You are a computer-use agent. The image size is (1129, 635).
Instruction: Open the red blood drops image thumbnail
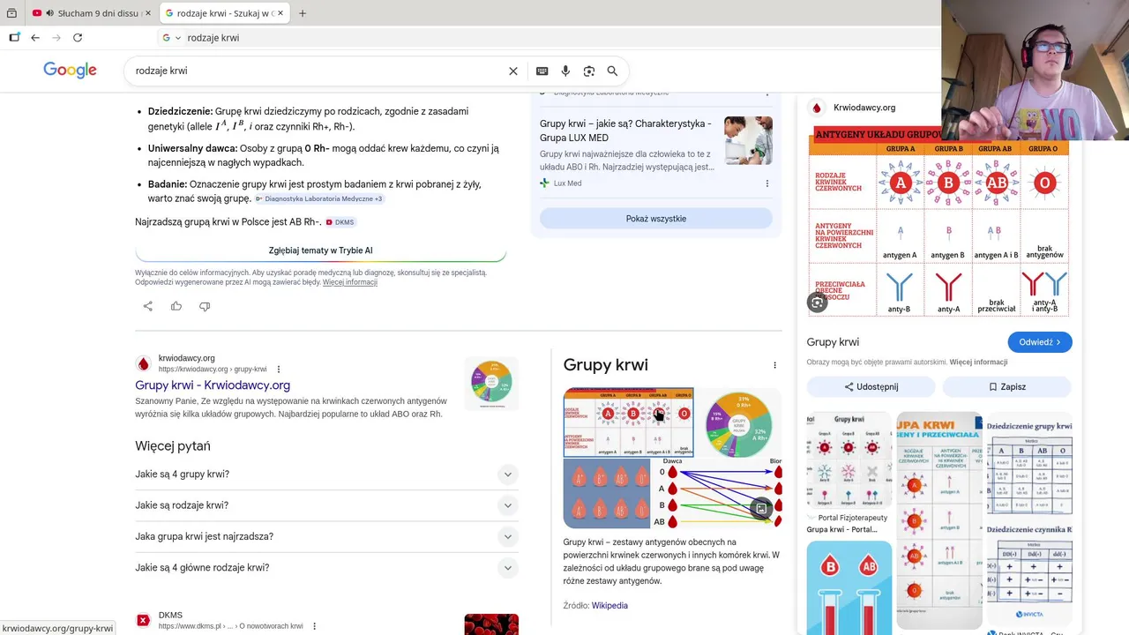(607, 493)
